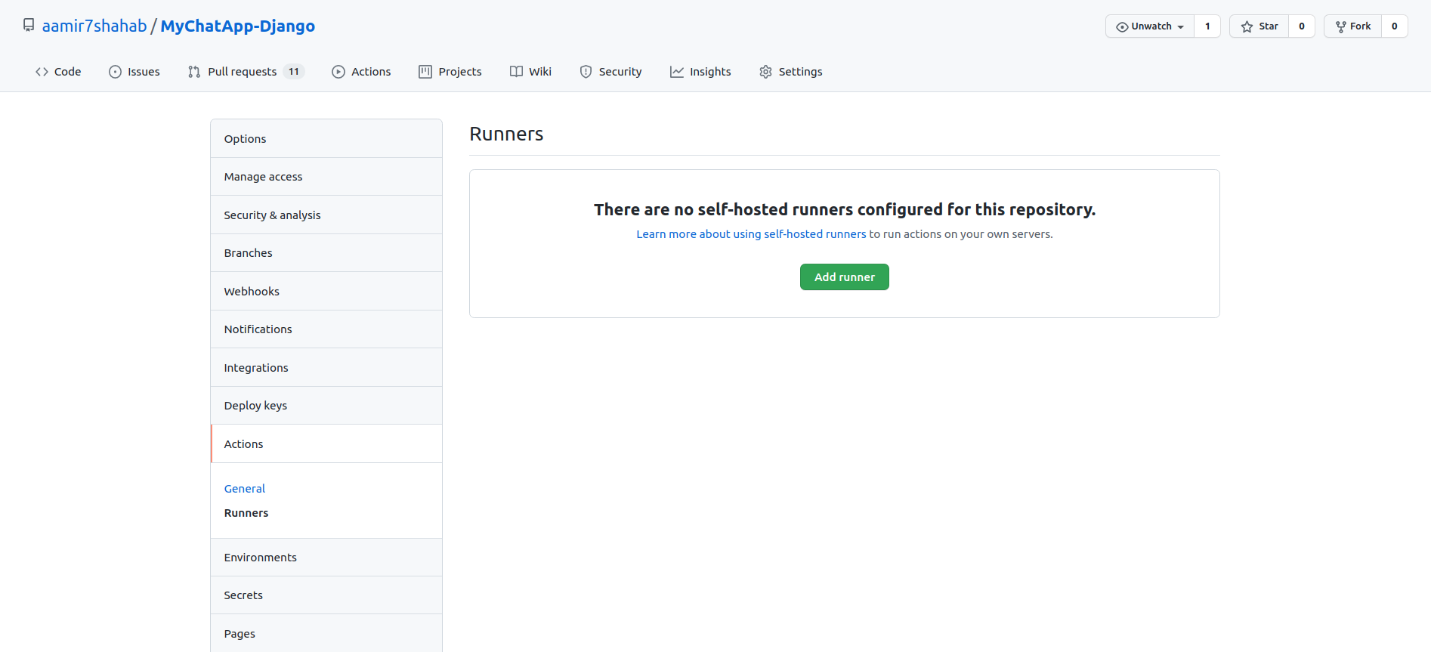Open Options in settings sidebar

(x=326, y=139)
